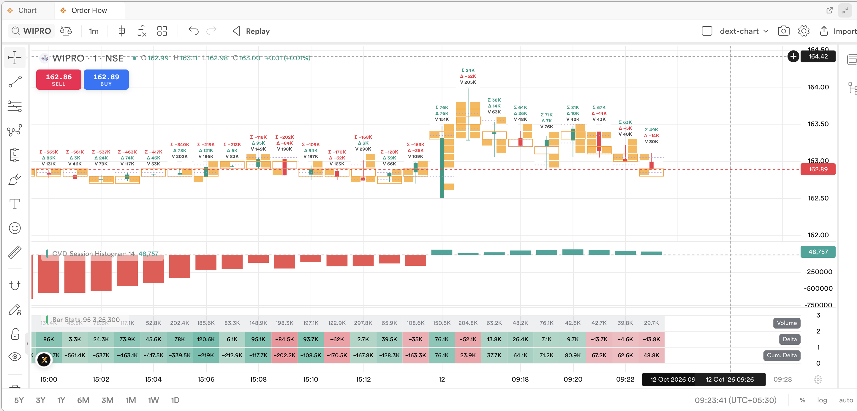Select the brush drawing tool

point(15,179)
